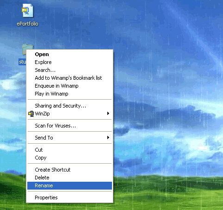Select Cut from the context menu
The width and height of the screenshot is (223, 210).
click(69, 150)
